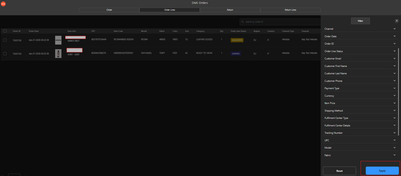Click the MAN'S BELT item name
The height and width of the screenshot is (176, 401).
pos(74,41)
